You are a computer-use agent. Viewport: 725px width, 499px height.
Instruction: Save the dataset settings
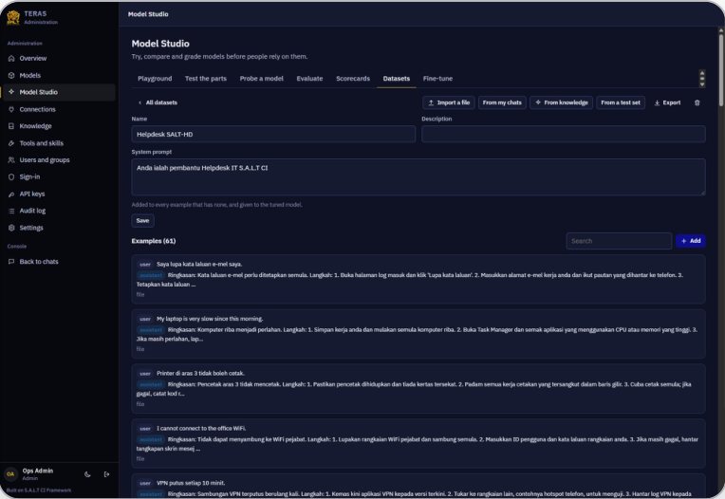(x=142, y=220)
